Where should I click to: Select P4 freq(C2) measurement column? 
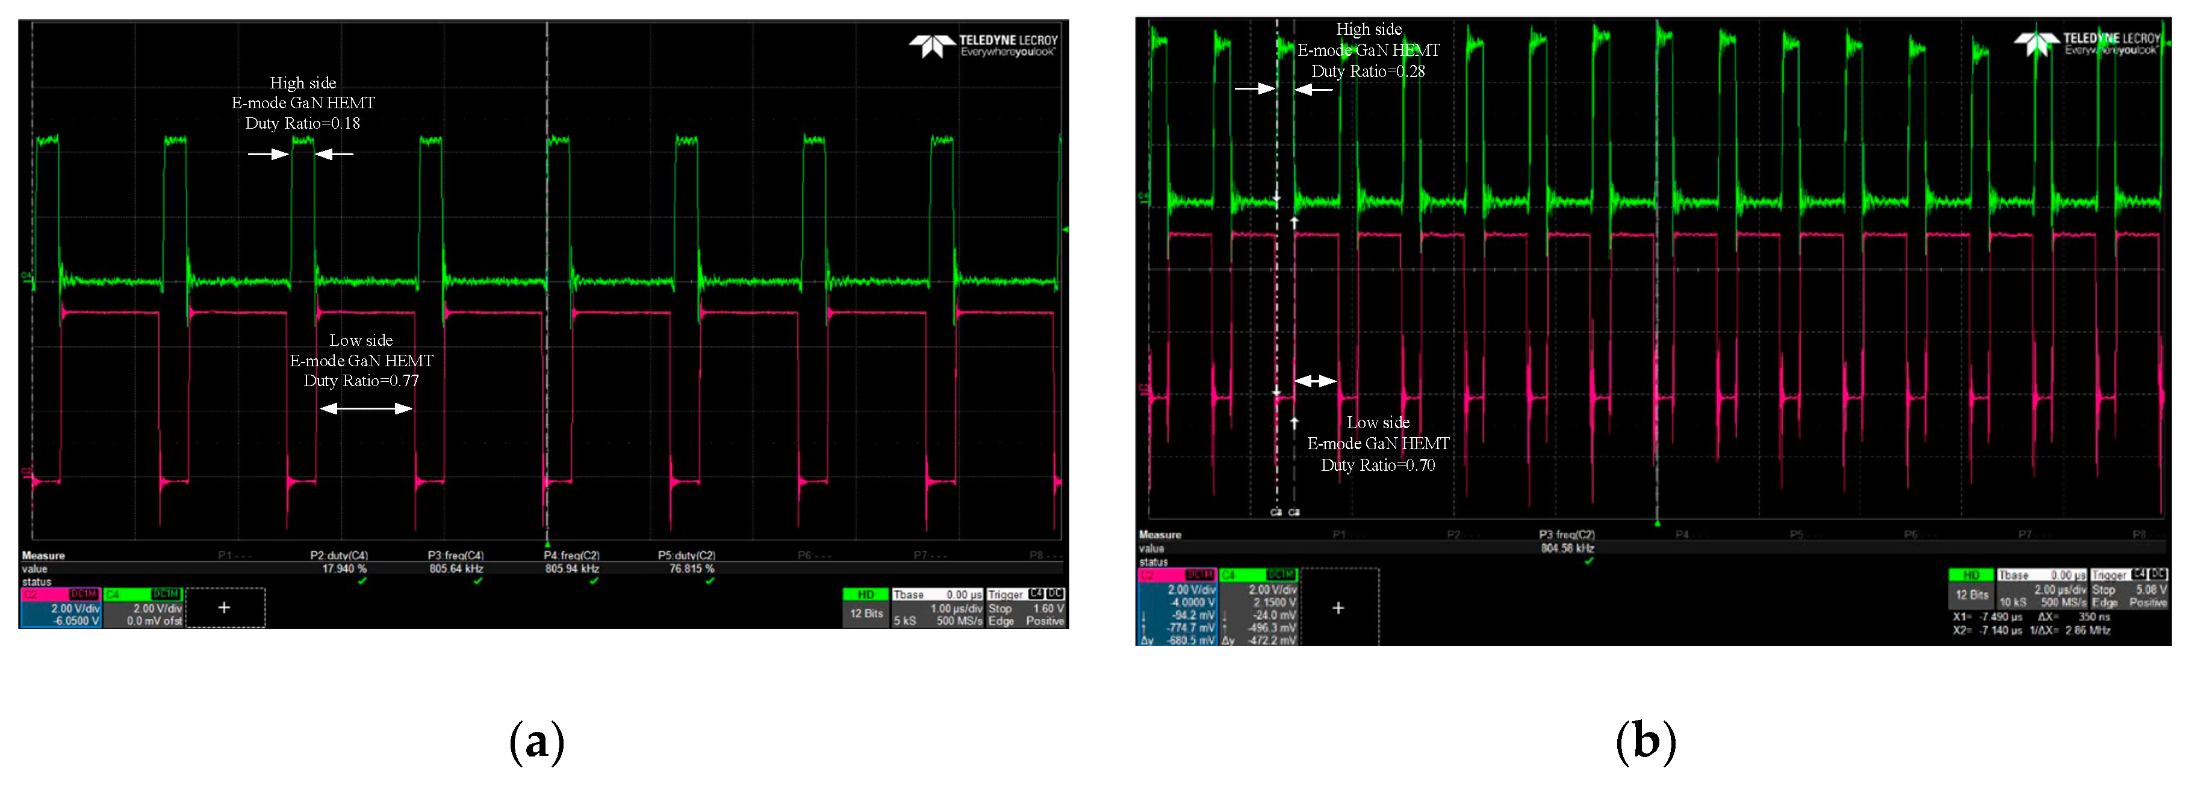(x=571, y=562)
